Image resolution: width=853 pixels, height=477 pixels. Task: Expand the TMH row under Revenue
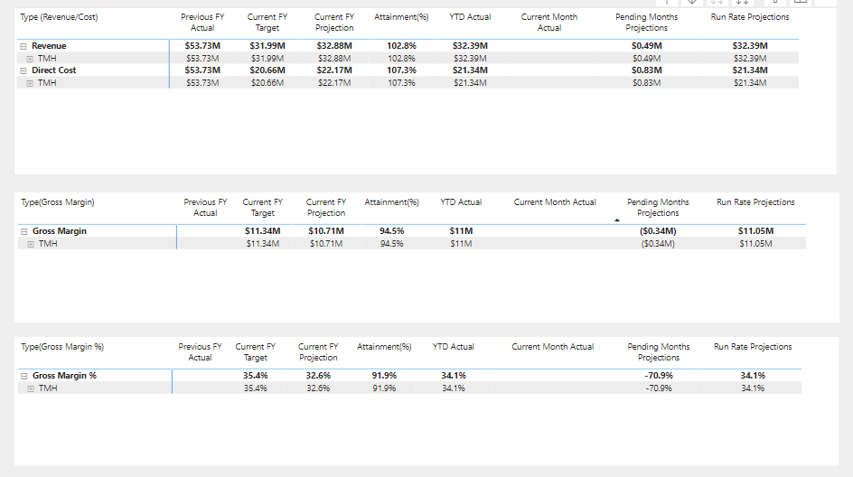pyautogui.click(x=30, y=59)
